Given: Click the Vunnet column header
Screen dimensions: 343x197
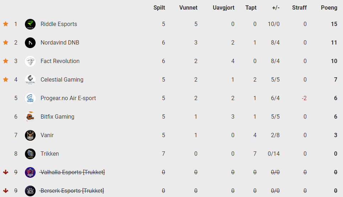Looking at the screenshot, I should point(188,8).
